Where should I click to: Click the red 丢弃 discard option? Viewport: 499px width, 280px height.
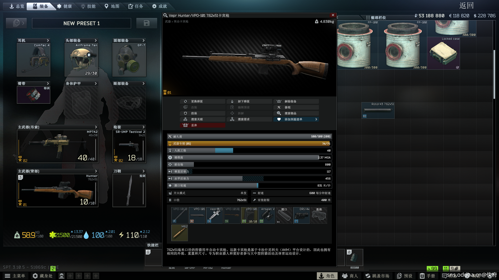(202, 125)
